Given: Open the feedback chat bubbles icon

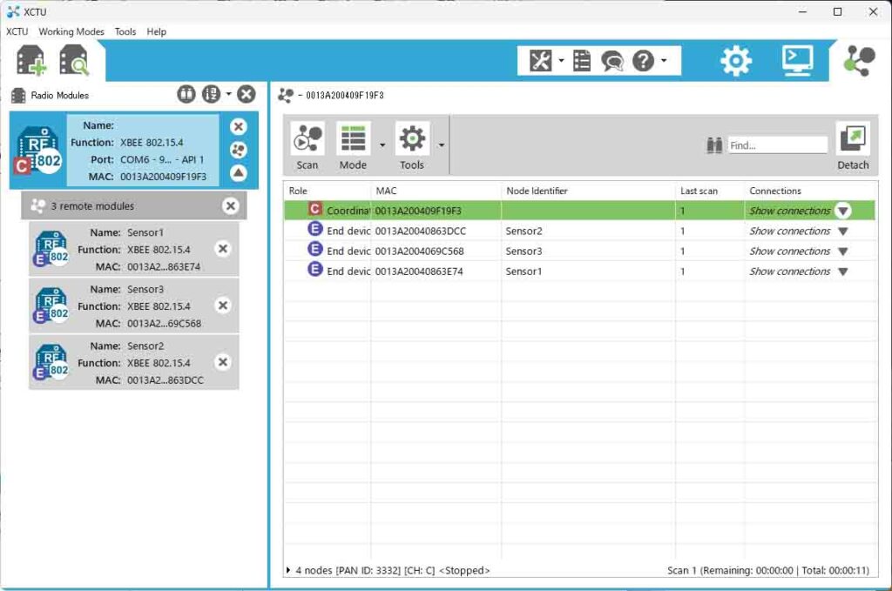Looking at the screenshot, I should (612, 60).
